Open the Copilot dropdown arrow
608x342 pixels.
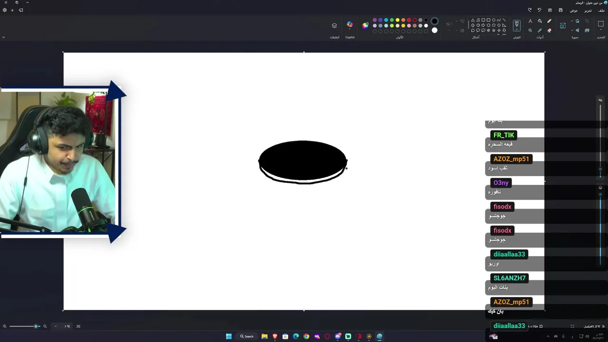[350, 29]
